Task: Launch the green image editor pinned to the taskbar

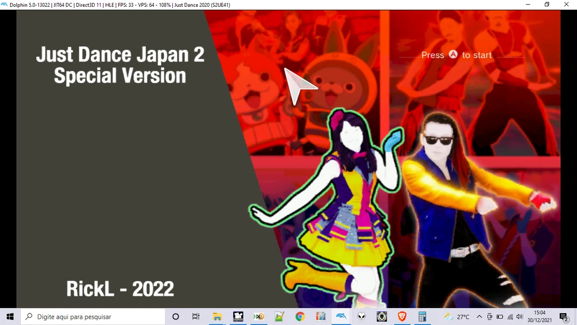Action: [x=278, y=316]
